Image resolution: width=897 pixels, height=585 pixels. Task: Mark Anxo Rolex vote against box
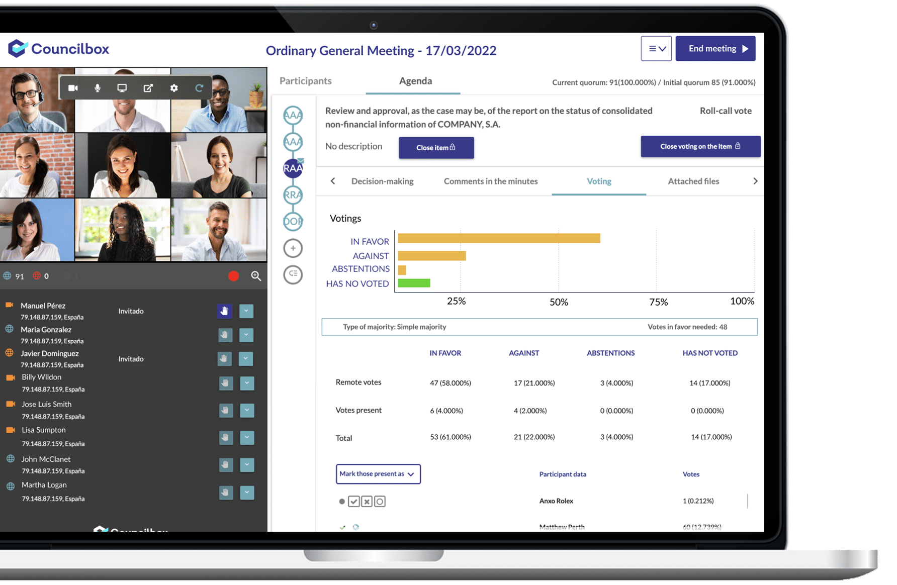tap(367, 502)
